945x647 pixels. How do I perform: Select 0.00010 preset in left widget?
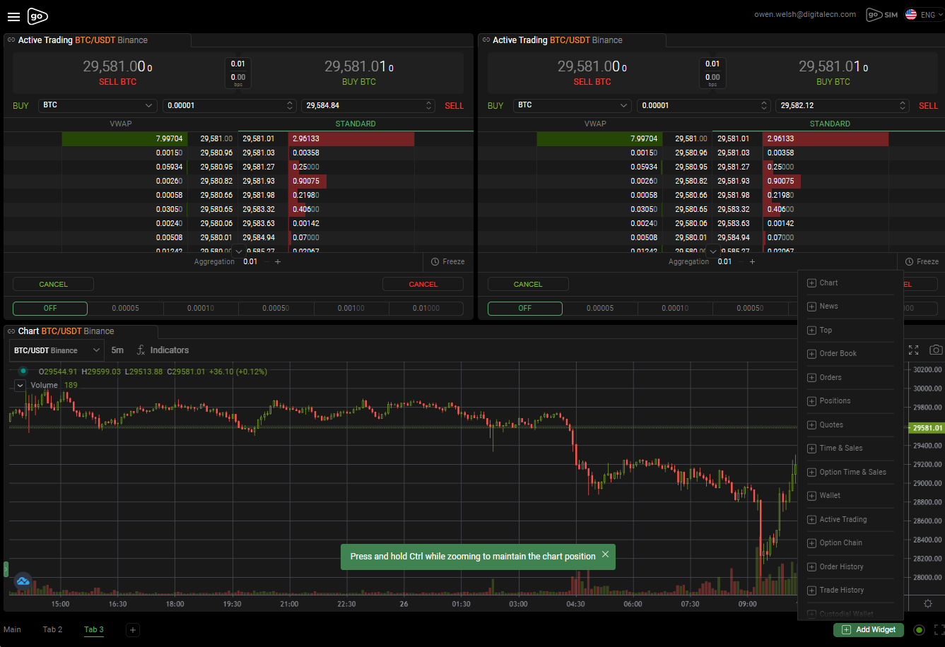201,309
